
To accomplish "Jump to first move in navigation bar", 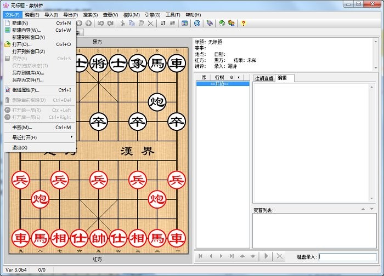I will pyautogui.click(x=201, y=256).
